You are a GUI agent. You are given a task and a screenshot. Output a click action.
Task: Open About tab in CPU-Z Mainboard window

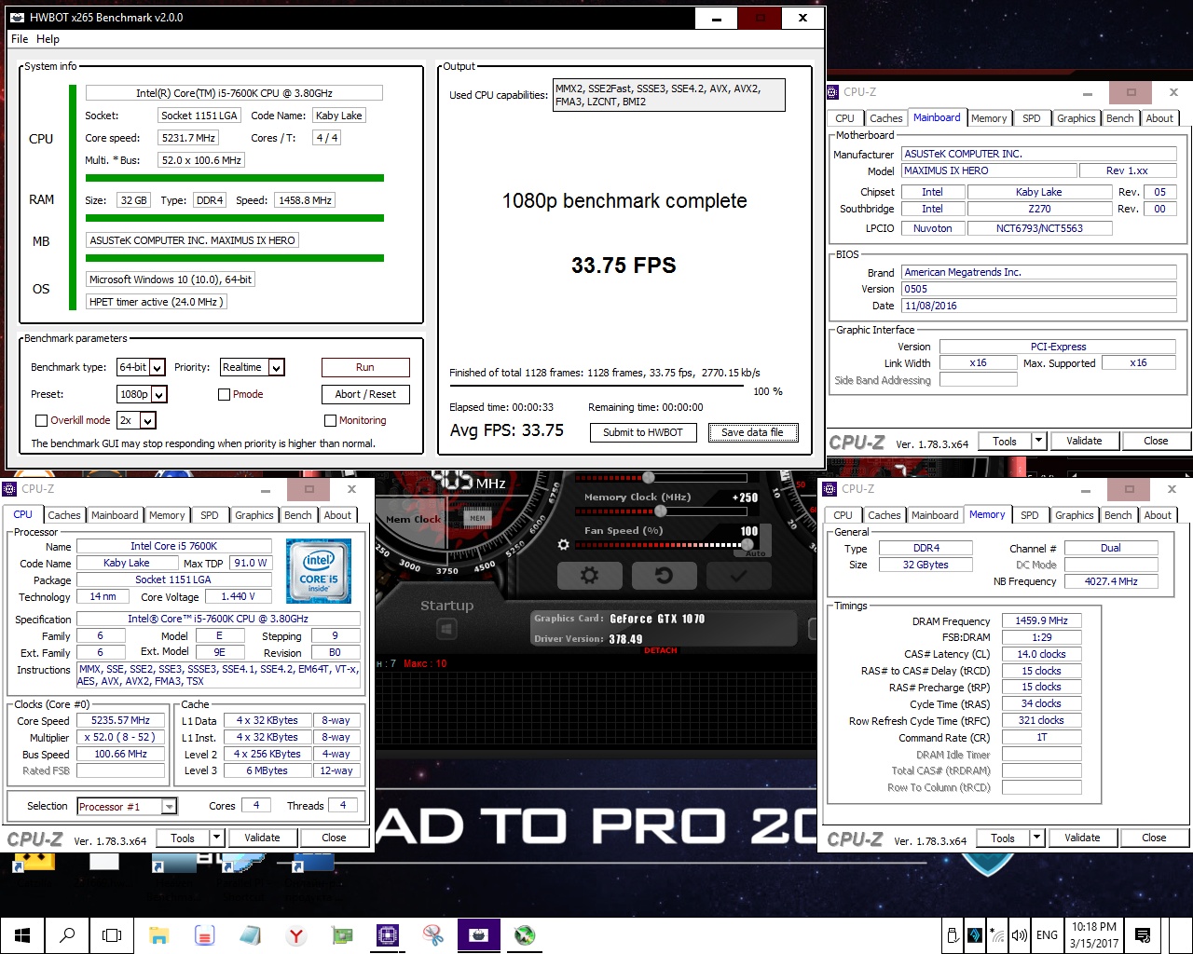pos(1159,118)
